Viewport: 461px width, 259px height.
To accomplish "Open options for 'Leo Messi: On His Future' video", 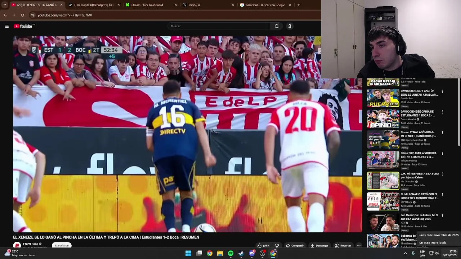I will [x=443, y=215].
